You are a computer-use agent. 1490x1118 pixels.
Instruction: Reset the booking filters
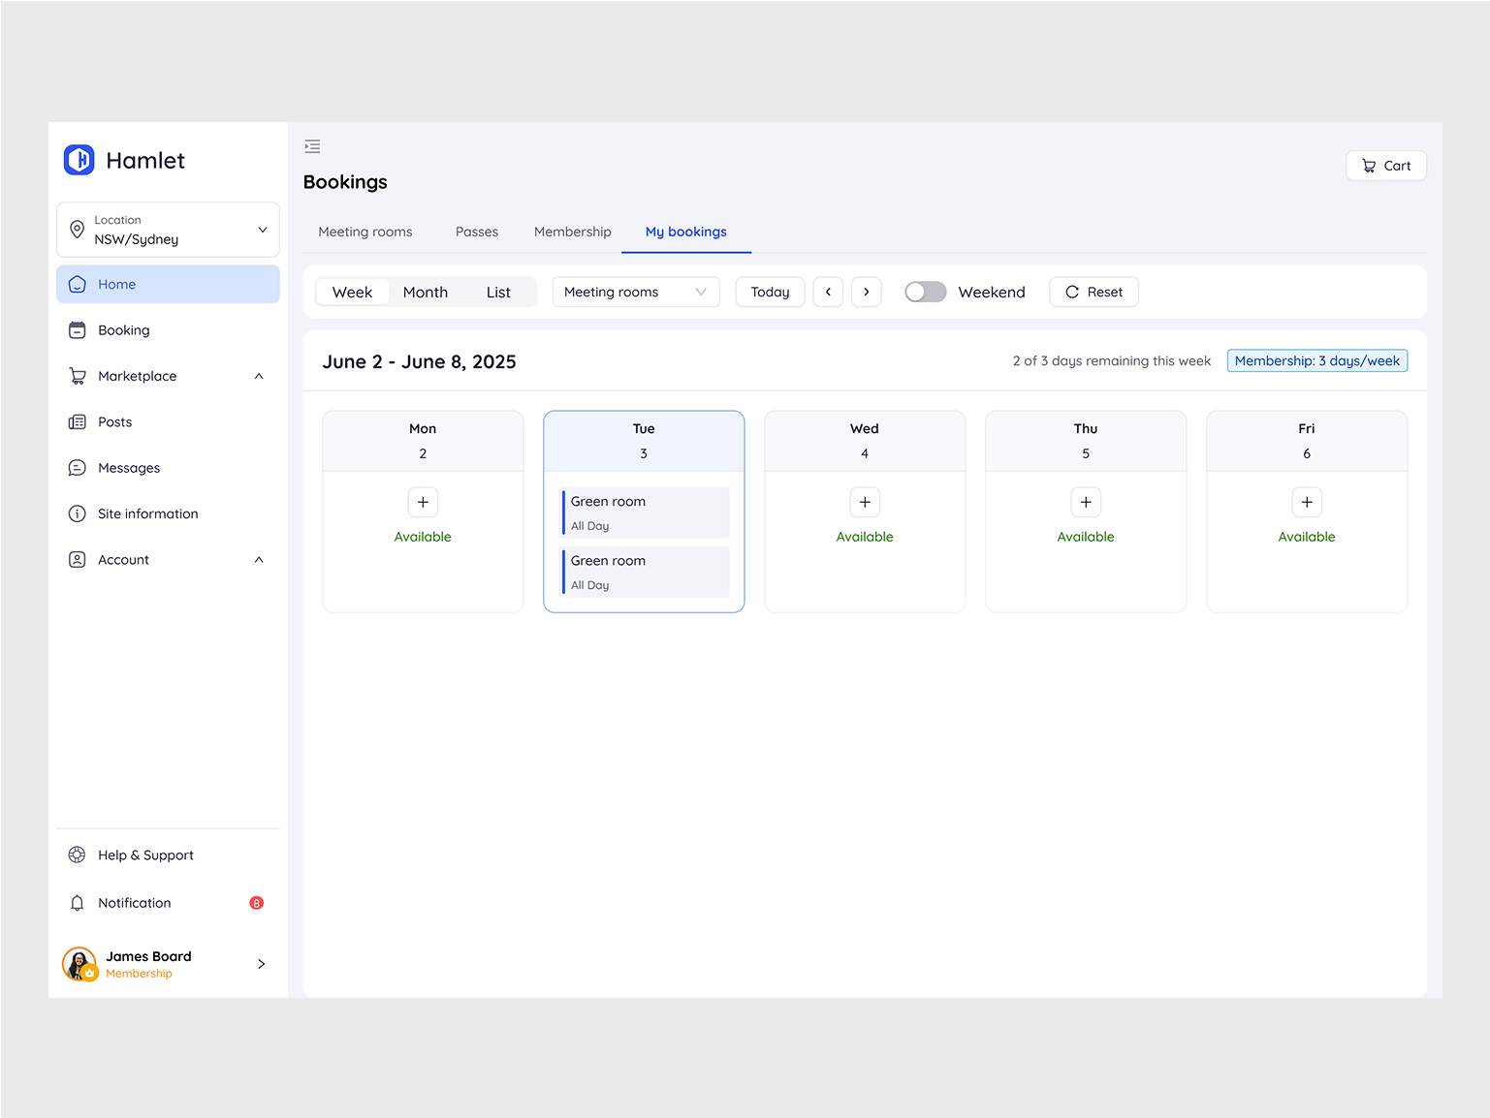tap(1094, 292)
